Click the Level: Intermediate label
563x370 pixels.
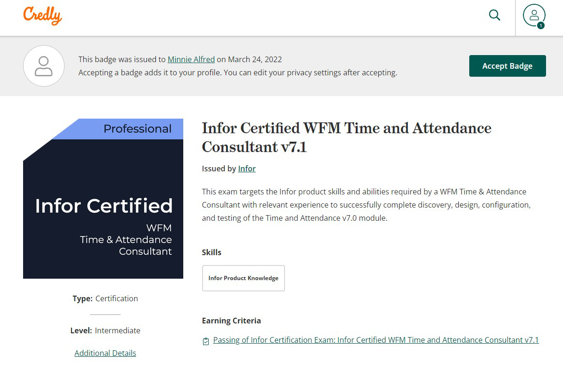pyautogui.click(x=105, y=330)
